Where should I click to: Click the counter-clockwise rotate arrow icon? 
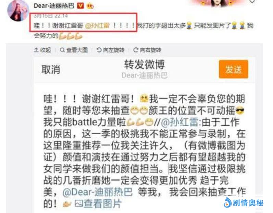tap(99, 50)
